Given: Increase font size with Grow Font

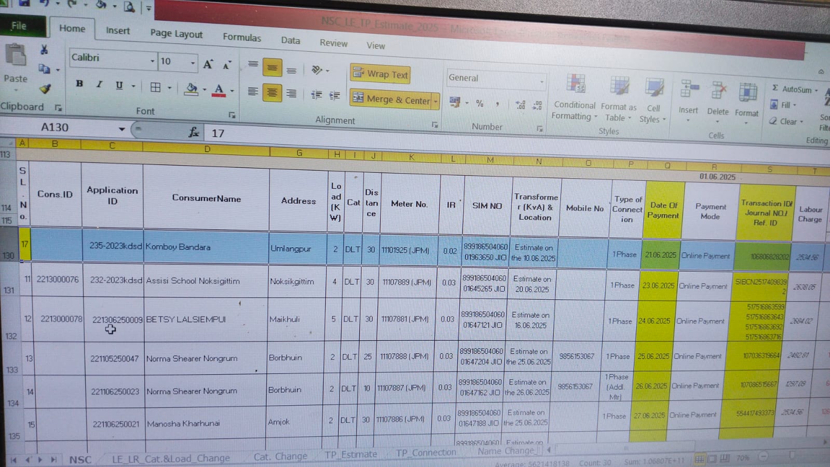Looking at the screenshot, I should tap(208, 64).
